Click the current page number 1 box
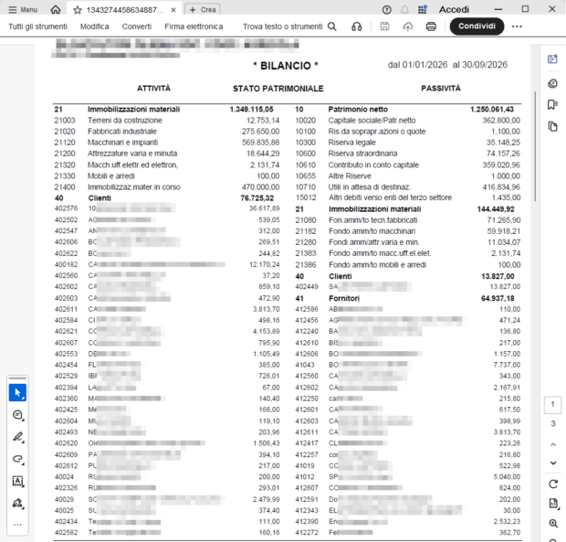 [552, 405]
